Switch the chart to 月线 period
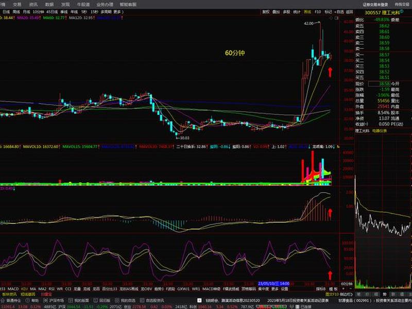 click(x=26, y=12)
